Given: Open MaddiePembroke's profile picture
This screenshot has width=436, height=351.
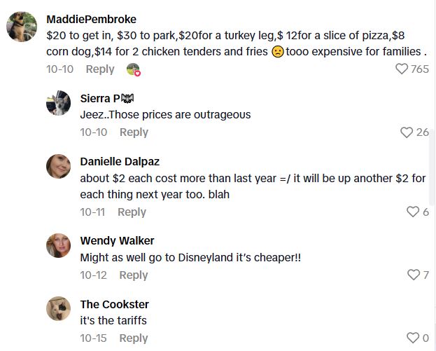Looking at the screenshot, I should pyautogui.click(x=22, y=27).
